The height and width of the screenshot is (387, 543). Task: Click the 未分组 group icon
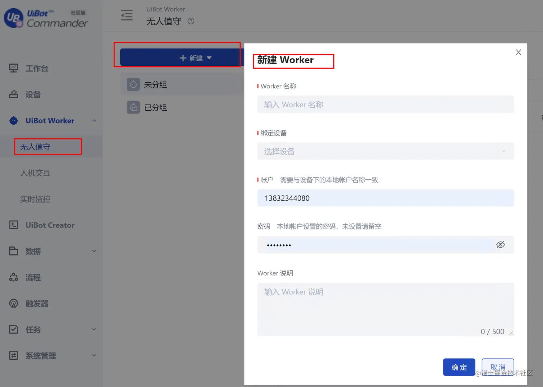[x=133, y=84]
